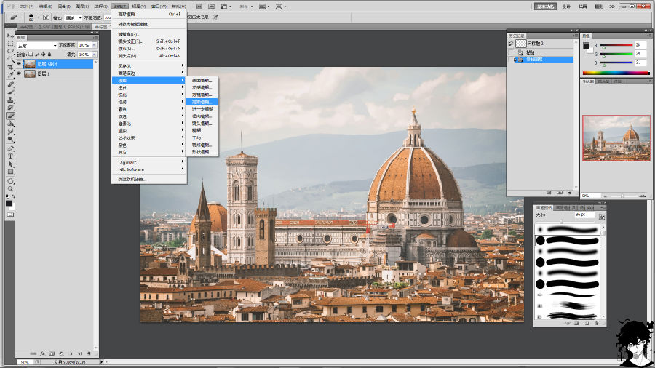Expand the layer opacity (不透明度) dropdown arrow
This screenshot has height=368, width=655.
[x=92, y=45]
